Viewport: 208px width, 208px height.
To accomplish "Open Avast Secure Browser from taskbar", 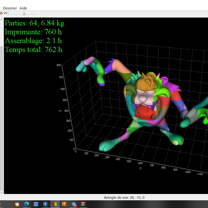I will [x=17, y=204].
